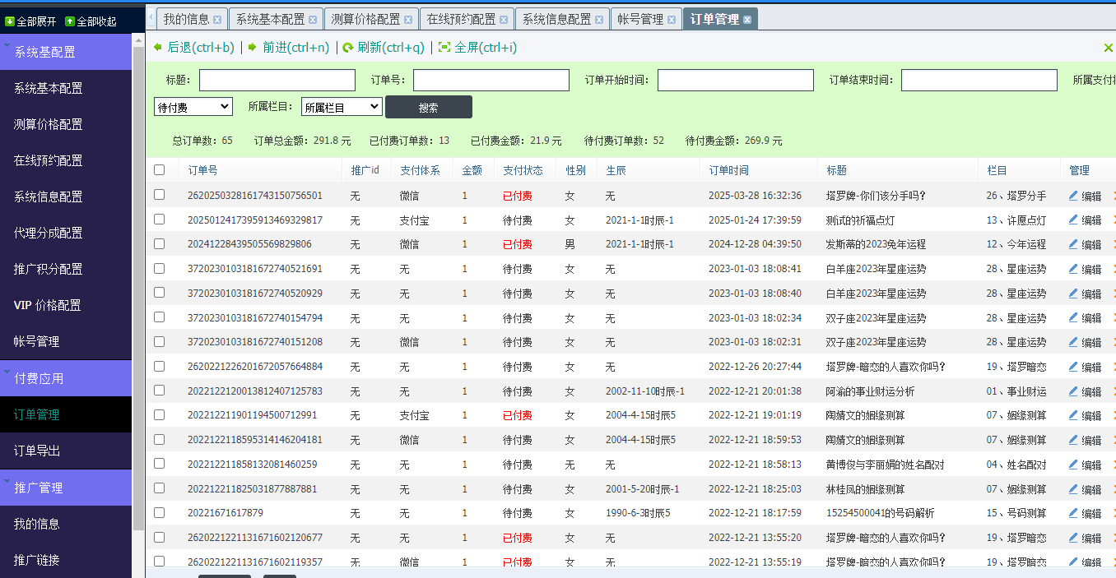Close the 帐号管理 tab with its X icon
1116x578 pixels.
point(672,20)
